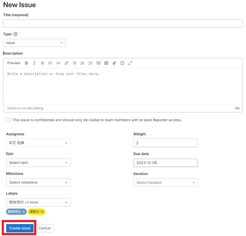Click the Create issue button
Viewport: 246px width, 236px height.
coord(20,228)
